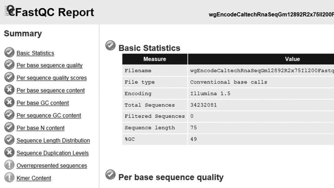Open Per base sequence content link

coord(51,90)
